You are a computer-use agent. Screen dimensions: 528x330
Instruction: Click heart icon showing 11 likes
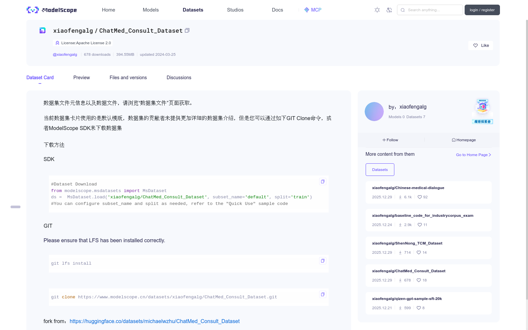pyautogui.click(x=420, y=225)
